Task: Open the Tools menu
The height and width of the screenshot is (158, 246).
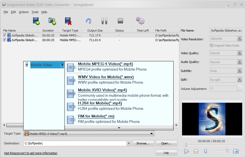Action: pos(35,12)
